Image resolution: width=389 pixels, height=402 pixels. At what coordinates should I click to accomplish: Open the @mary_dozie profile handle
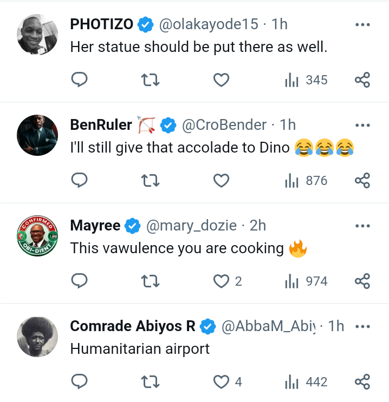pos(191,226)
